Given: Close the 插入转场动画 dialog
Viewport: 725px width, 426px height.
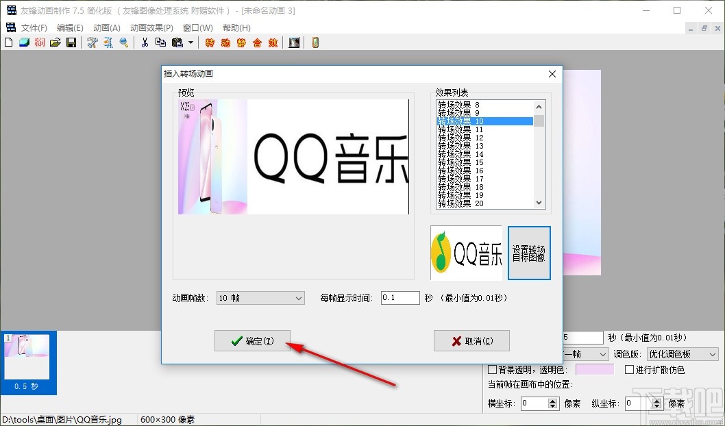Looking at the screenshot, I should [552, 74].
